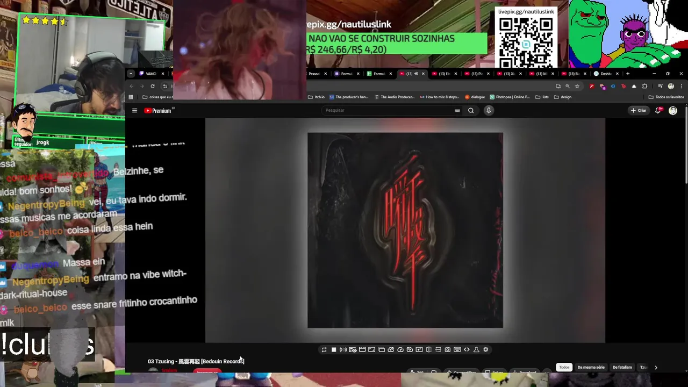Open playback speed gauge icon

400,349
